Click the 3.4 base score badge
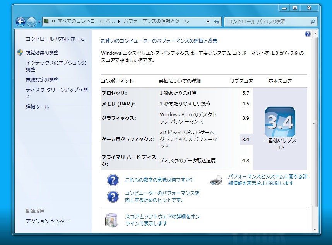The width and height of the screenshot is (332, 245). 280,122
